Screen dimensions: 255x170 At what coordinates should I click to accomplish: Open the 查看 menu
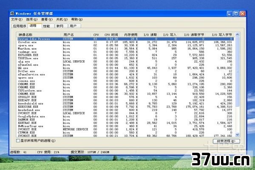[x=47, y=20]
